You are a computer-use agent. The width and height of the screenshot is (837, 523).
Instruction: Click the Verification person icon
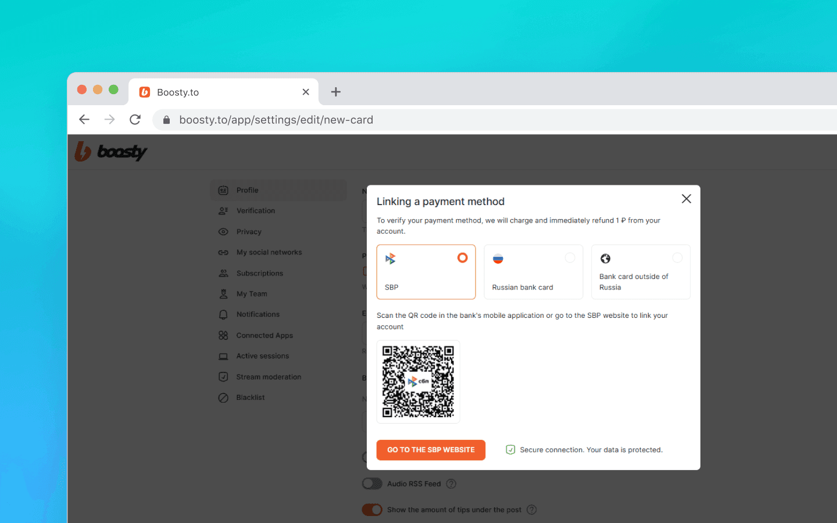pos(223,211)
